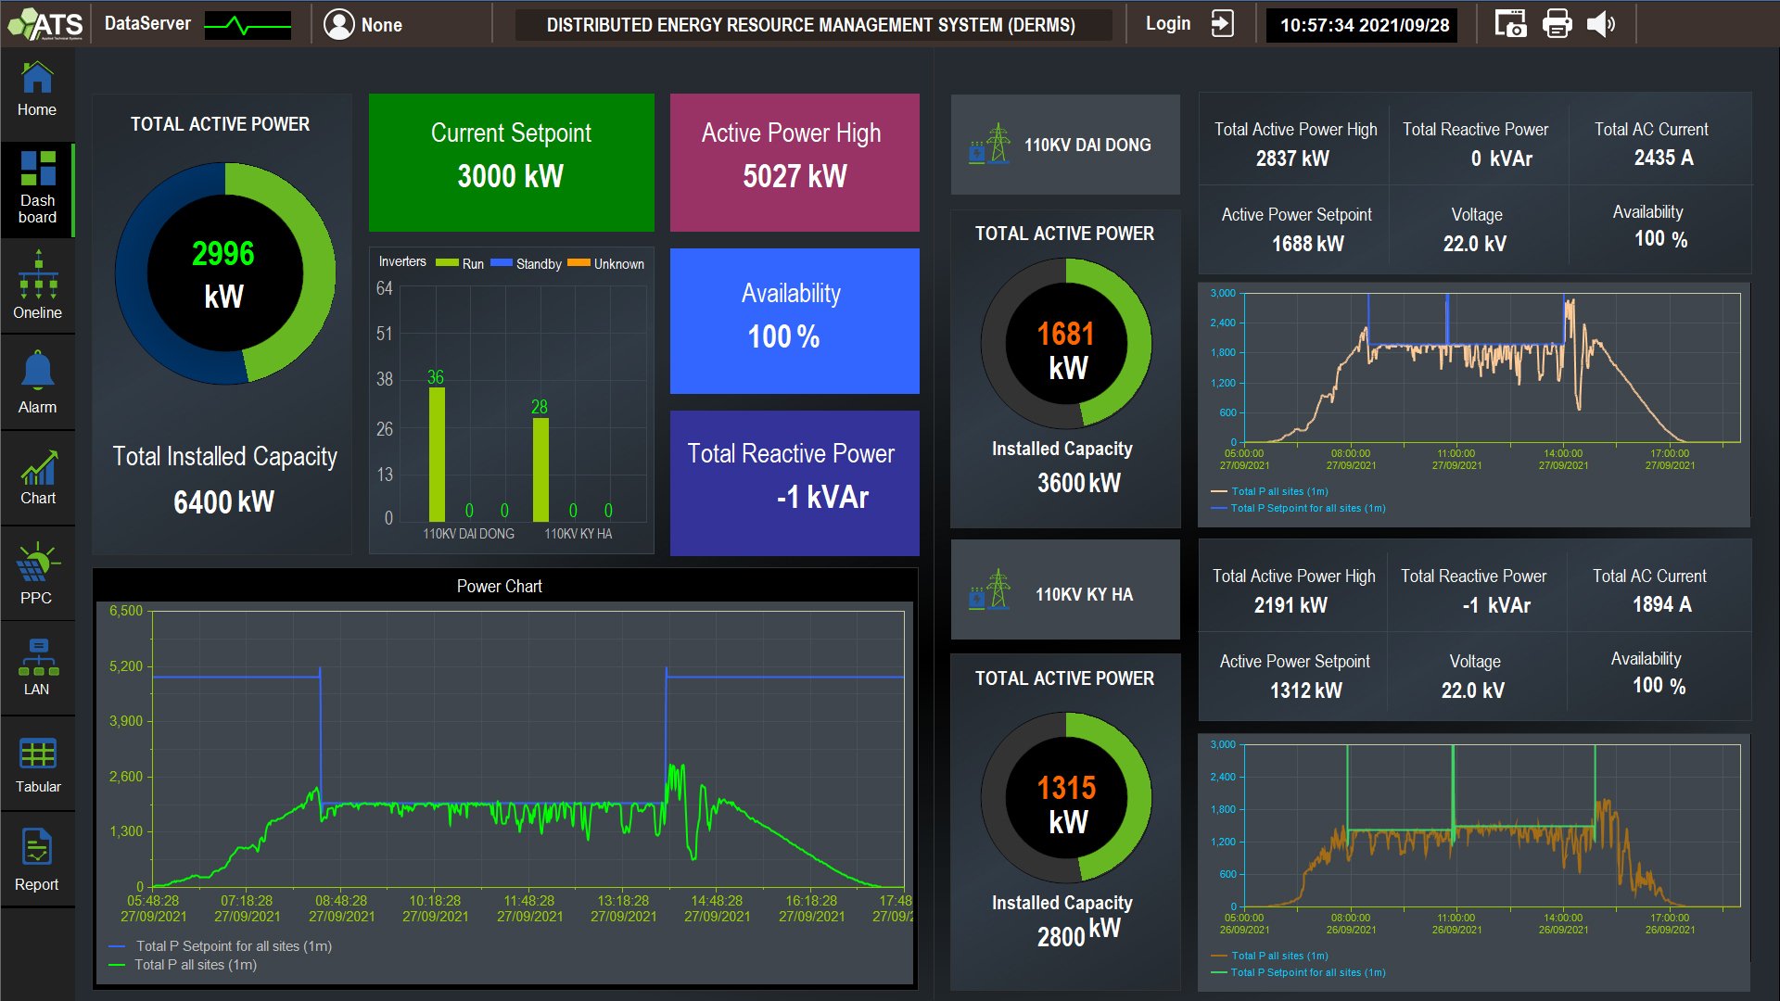This screenshot has width=1780, height=1001.
Task: Click Total Installed Capacity 6400 kW value
Action: [224, 501]
